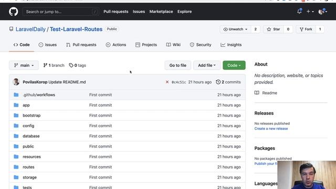Open the Readme link in About

point(269,93)
